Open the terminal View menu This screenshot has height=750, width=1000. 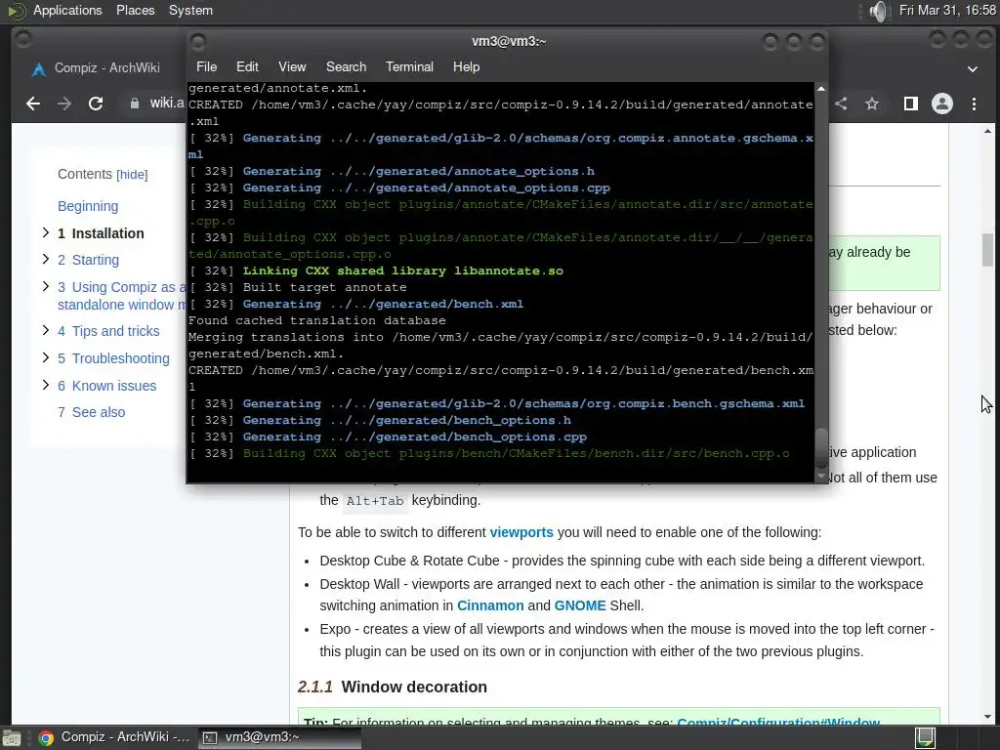(x=292, y=67)
